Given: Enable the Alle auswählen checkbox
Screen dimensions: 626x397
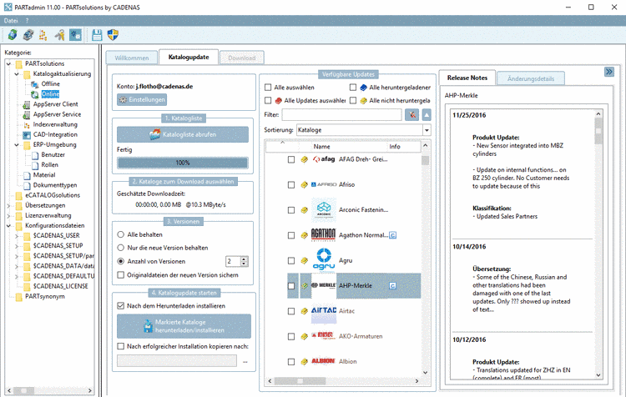Looking at the screenshot, I should click(268, 88).
